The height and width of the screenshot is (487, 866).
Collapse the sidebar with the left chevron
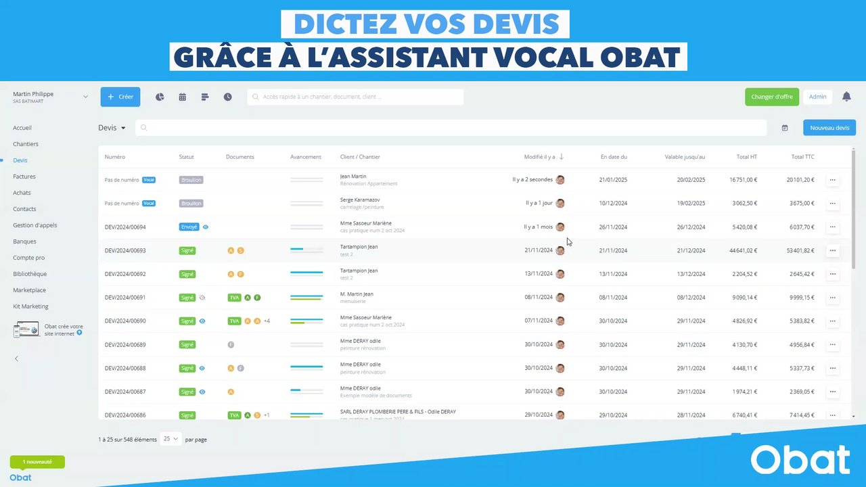(x=16, y=358)
